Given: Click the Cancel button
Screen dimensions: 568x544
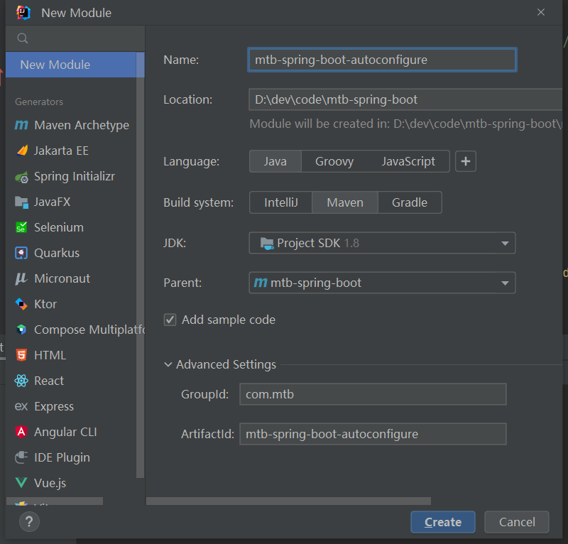Looking at the screenshot, I should coord(517,522).
